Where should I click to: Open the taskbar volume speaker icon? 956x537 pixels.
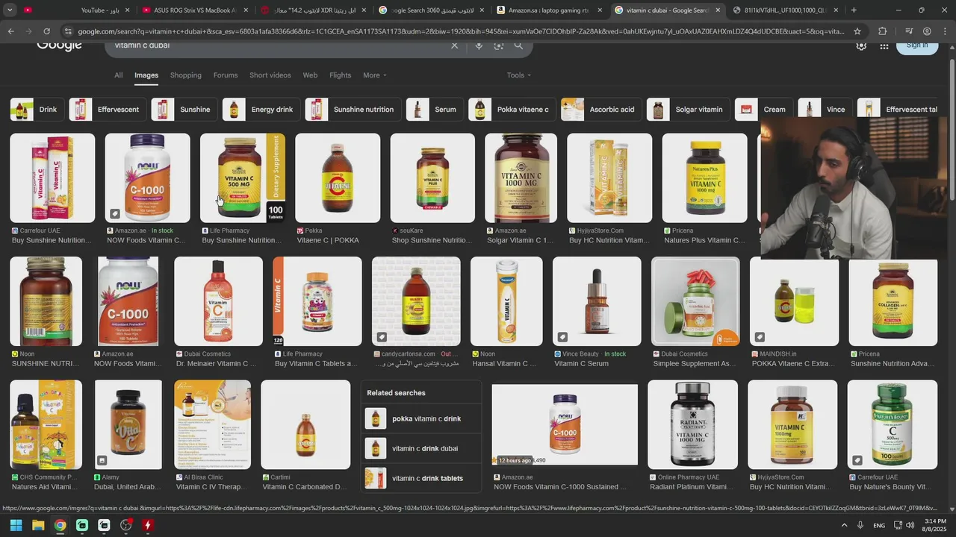(910, 525)
